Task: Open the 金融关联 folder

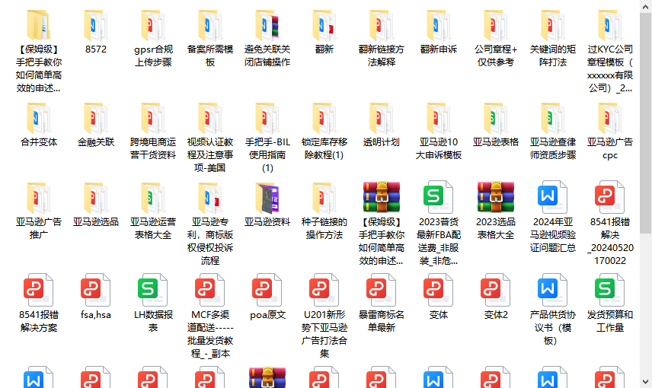Action: click(96, 119)
